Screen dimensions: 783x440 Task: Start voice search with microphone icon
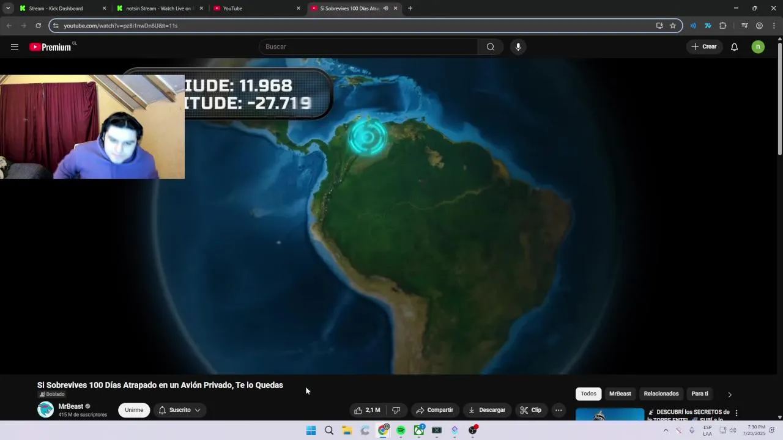[x=518, y=47]
